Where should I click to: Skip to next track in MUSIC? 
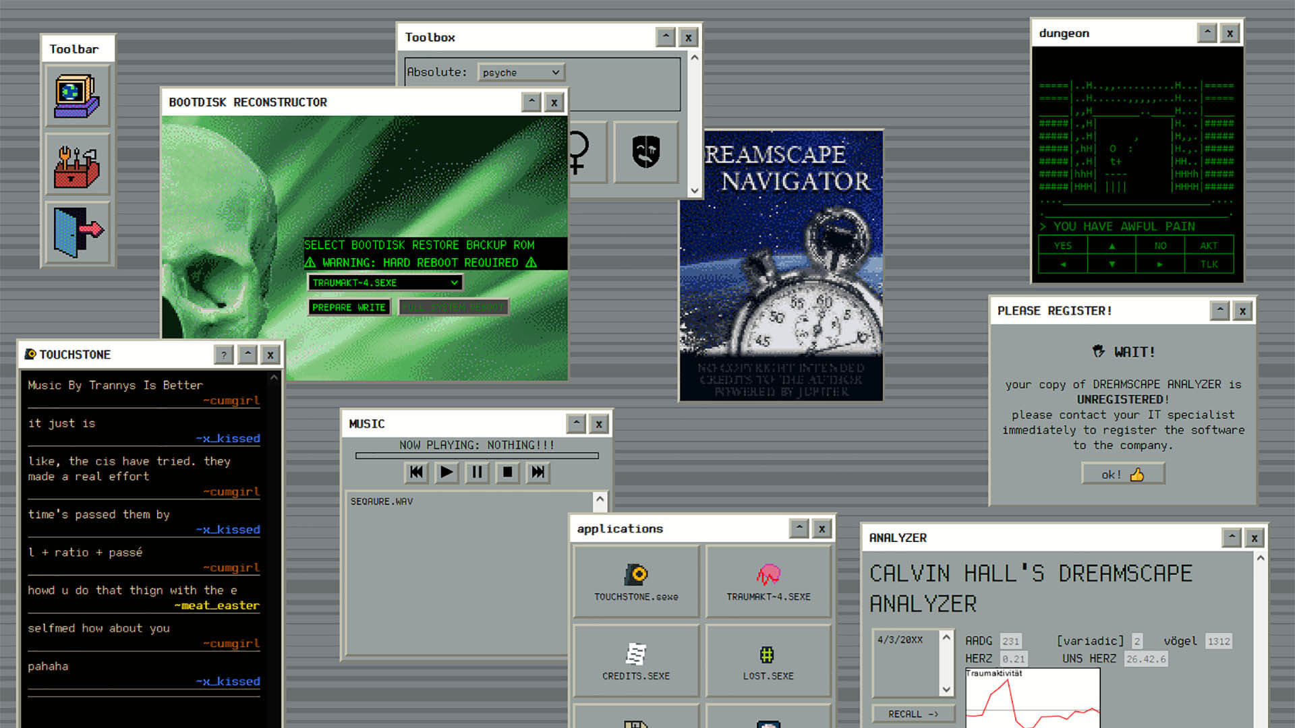pyautogui.click(x=538, y=473)
